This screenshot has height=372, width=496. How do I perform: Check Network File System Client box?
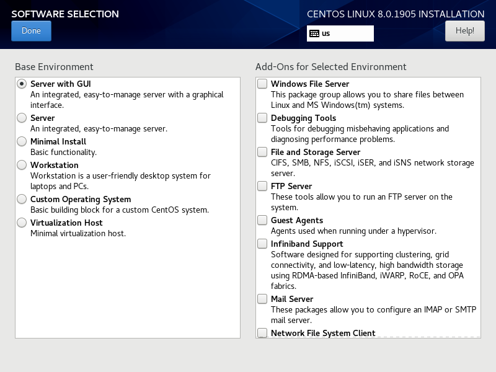(x=262, y=333)
